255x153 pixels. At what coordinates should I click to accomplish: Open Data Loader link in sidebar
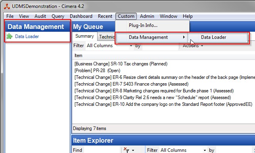(x=27, y=36)
